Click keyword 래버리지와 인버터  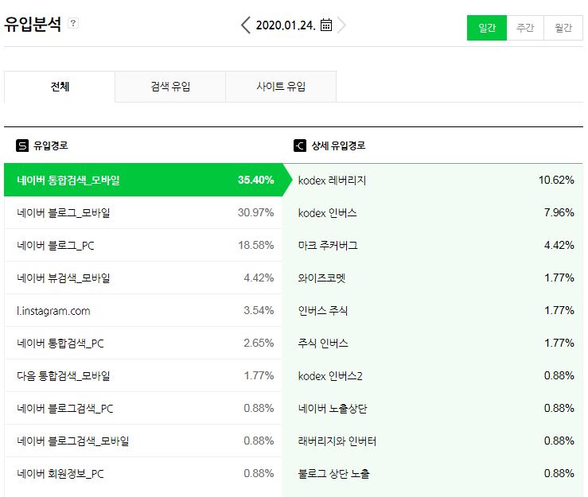pos(337,441)
